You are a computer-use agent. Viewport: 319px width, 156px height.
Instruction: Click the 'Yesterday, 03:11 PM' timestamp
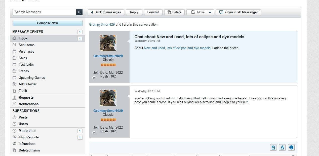[x=147, y=91]
